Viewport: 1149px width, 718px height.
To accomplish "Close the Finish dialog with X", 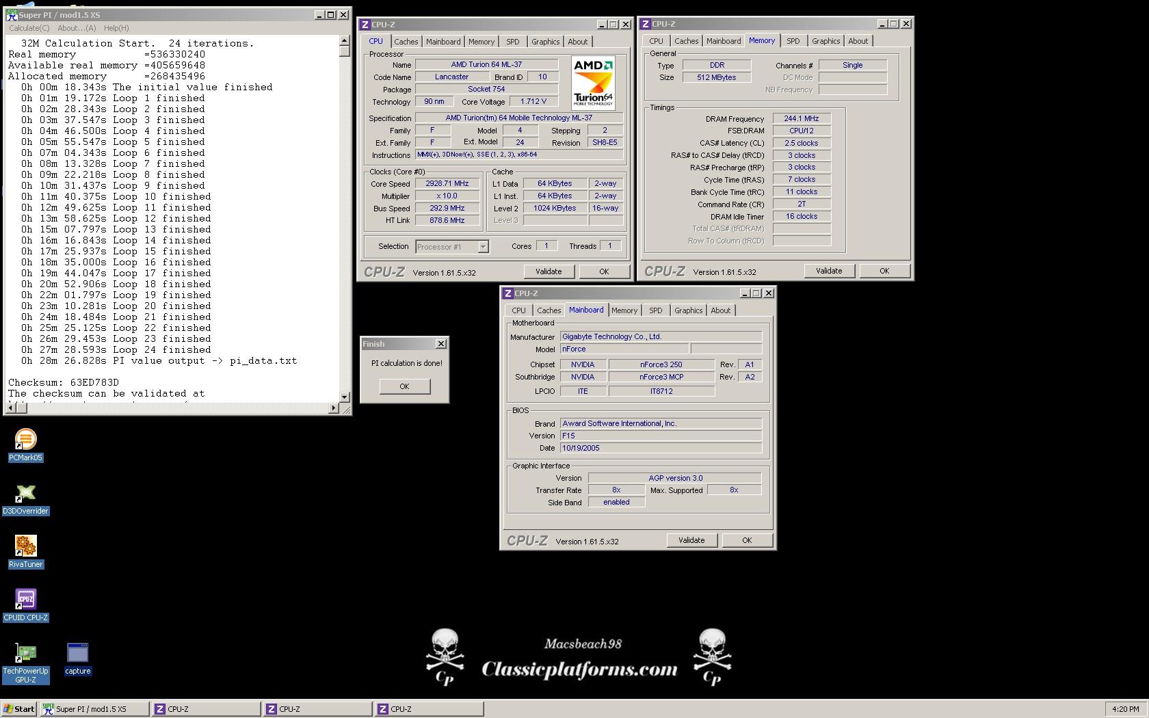I will point(441,344).
